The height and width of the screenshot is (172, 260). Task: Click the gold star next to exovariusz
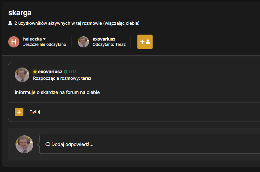click(35, 72)
